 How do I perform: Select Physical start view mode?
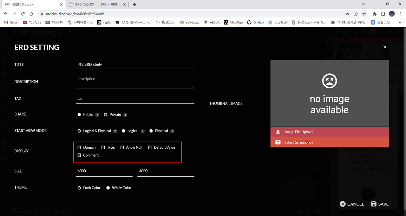[x=151, y=131]
